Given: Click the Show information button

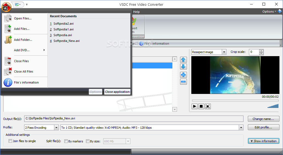Looking at the screenshot, I should click(x=263, y=141).
